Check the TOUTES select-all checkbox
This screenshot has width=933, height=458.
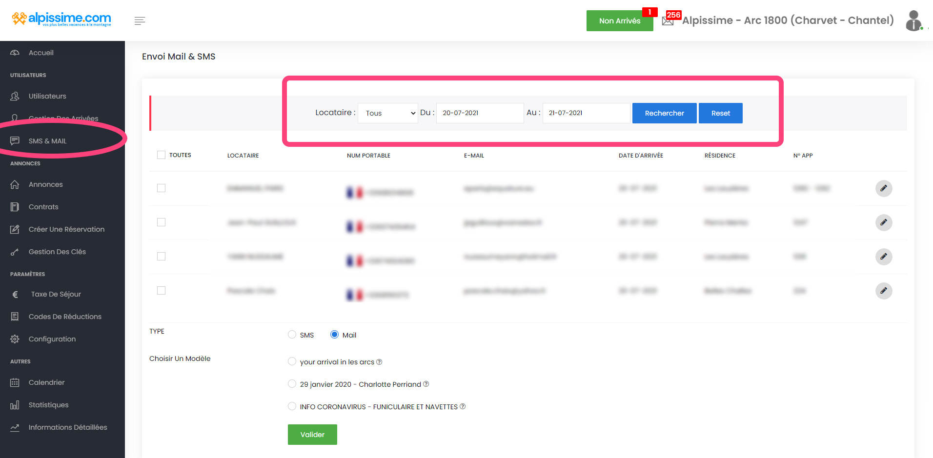[x=162, y=155]
